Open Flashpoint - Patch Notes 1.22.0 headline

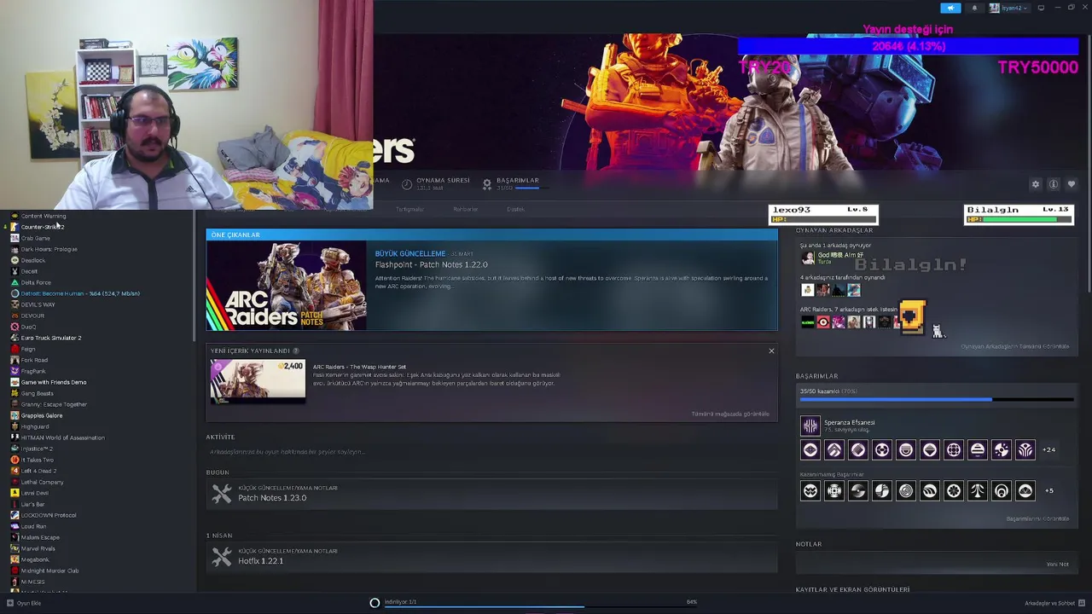point(432,264)
